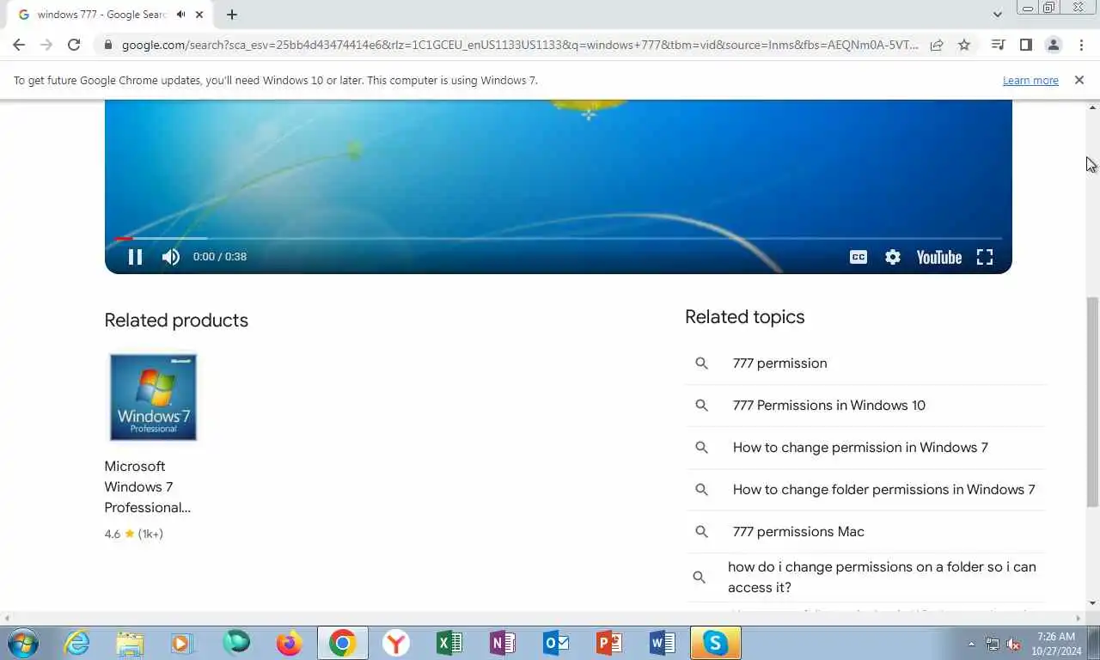Open Windows 7 Professional product image

point(153,397)
